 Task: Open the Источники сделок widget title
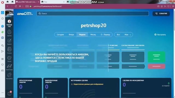click(79, 81)
